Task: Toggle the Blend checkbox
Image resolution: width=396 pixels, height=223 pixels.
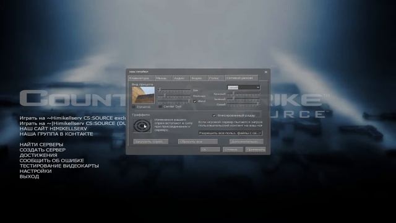Action: tap(195, 102)
